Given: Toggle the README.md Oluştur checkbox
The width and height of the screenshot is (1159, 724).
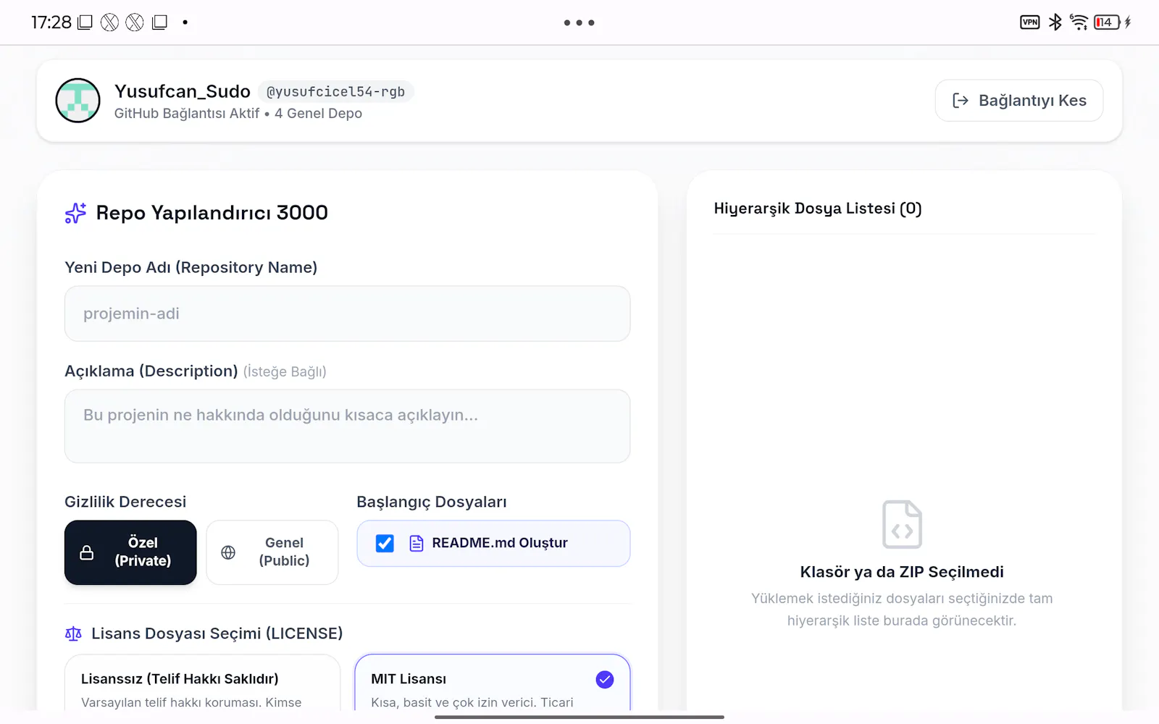Looking at the screenshot, I should pos(385,543).
